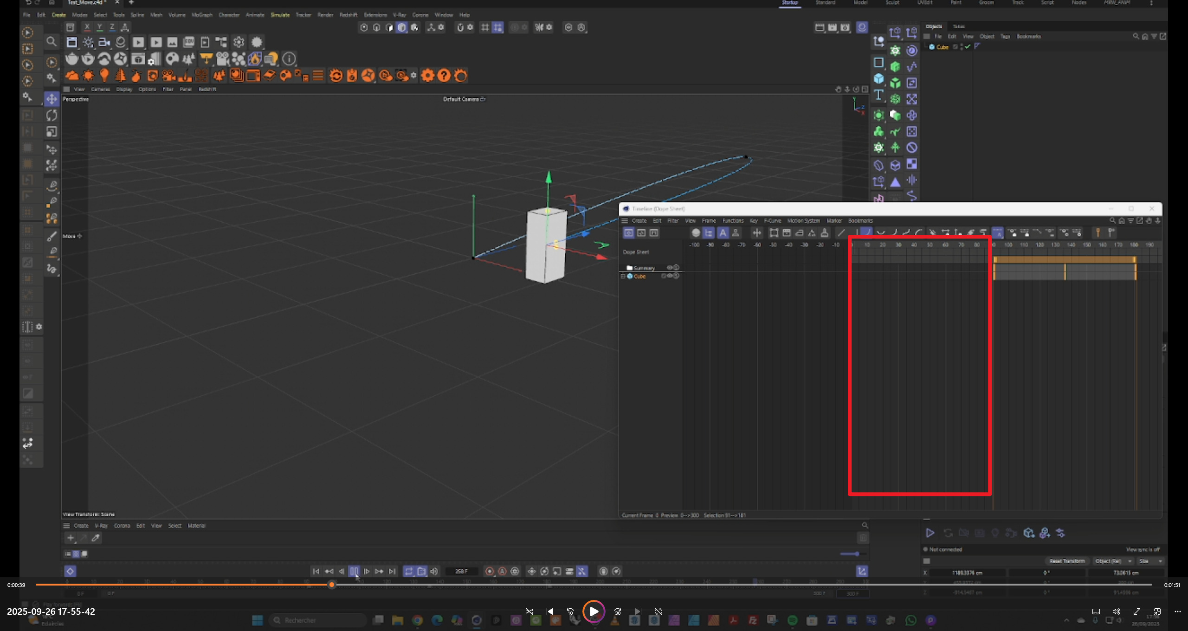This screenshot has width=1188, height=631.
Task: Open the F-Curve menu in Timeline
Action: tap(772, 221)
